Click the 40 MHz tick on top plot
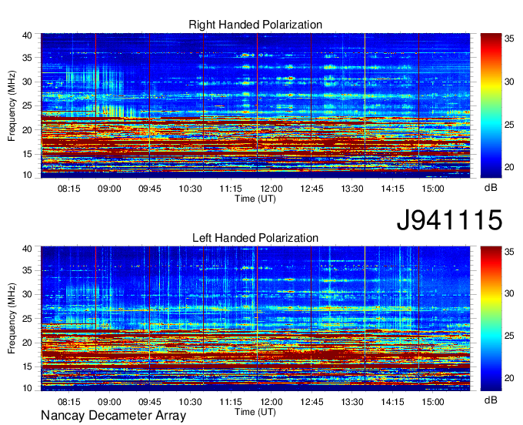Screen dimensions: 523x425 28,35
